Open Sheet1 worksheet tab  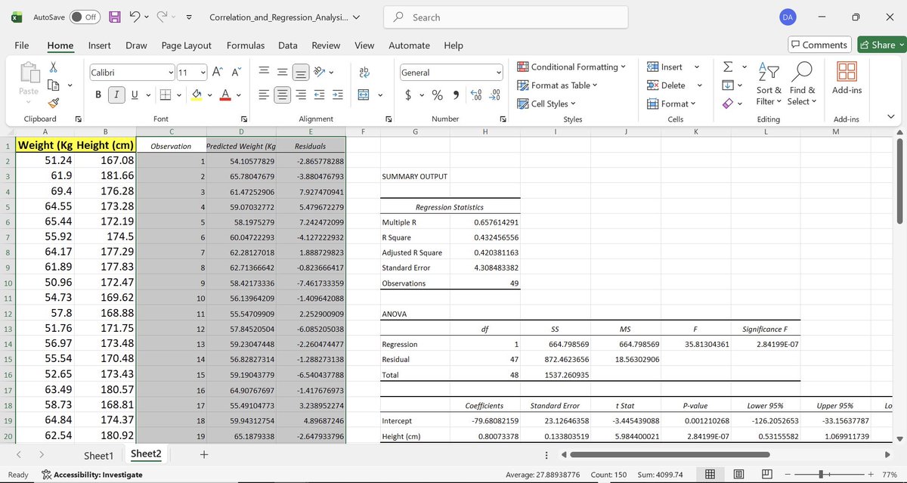[98, 455]
